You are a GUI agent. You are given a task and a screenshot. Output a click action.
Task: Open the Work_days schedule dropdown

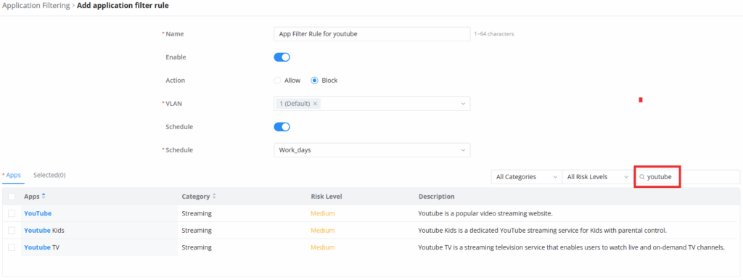[x=372, y=150]
